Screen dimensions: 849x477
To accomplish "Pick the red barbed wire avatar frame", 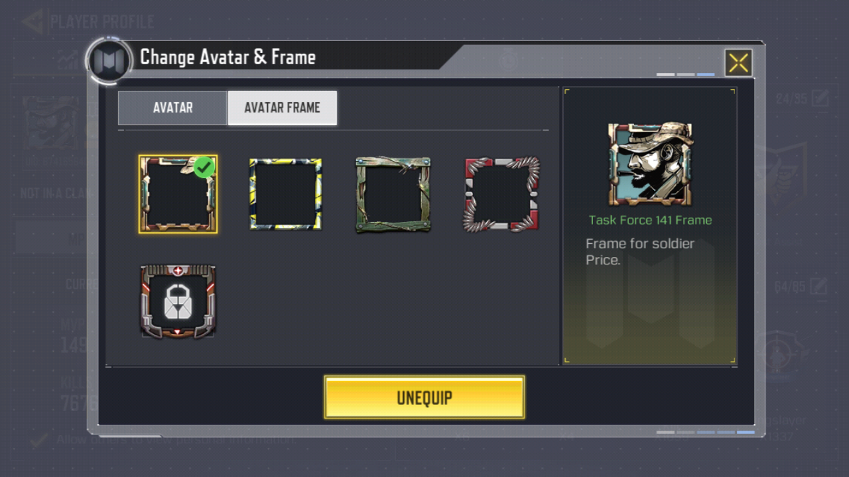I will [501, 194].
